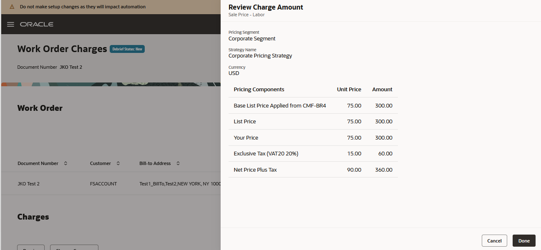The image size is (541, 250).
Task: Open the hamburger navigation menu
Action: (x=10, y=25)
